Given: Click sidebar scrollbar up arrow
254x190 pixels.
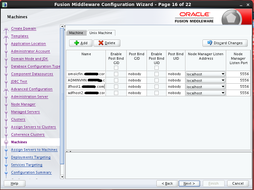Looking at the screenshot, I should click(62, 27).
